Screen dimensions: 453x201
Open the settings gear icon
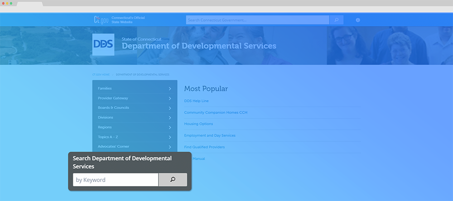[358, 20]
